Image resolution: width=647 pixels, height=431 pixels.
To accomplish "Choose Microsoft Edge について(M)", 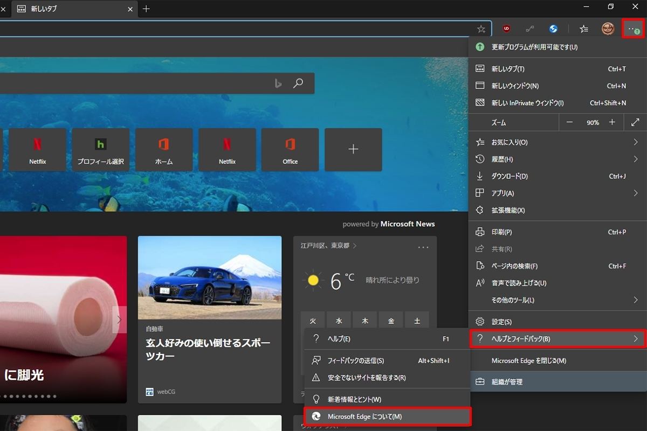I will [x=387, y=416].
